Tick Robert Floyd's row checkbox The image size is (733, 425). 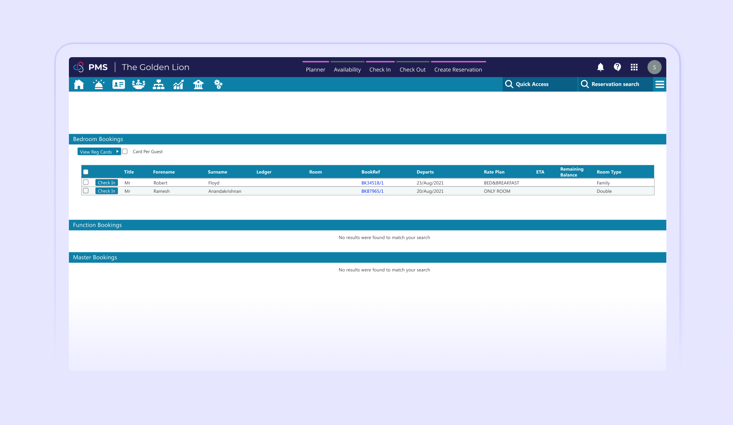86,182
